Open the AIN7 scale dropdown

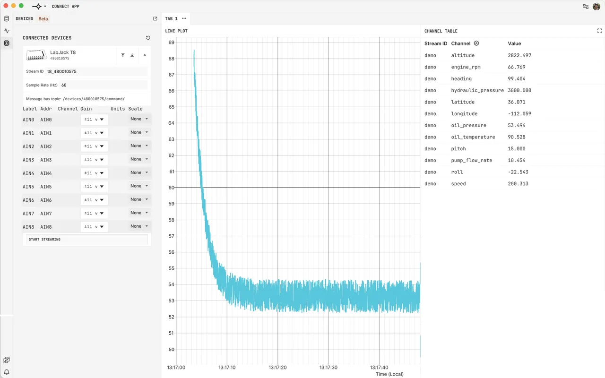pos(139,213)
